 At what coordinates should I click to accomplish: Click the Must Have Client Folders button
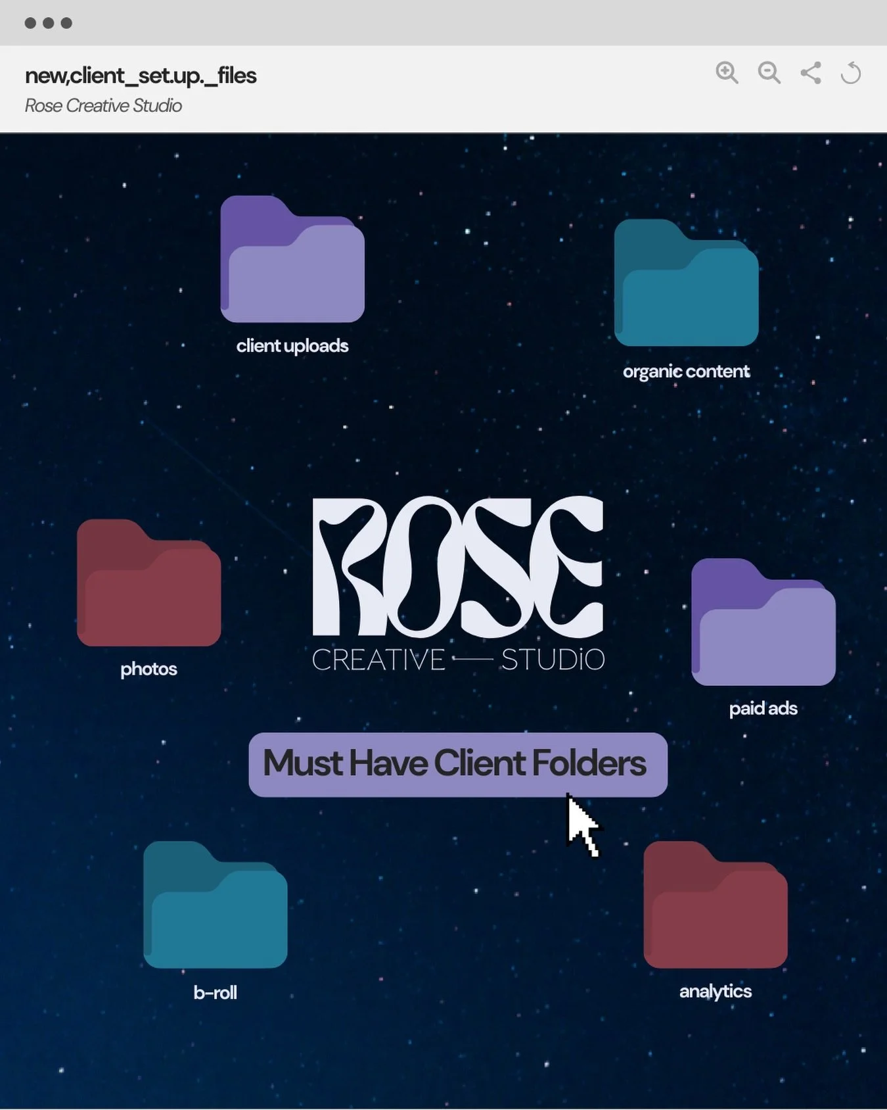point(458,765)
